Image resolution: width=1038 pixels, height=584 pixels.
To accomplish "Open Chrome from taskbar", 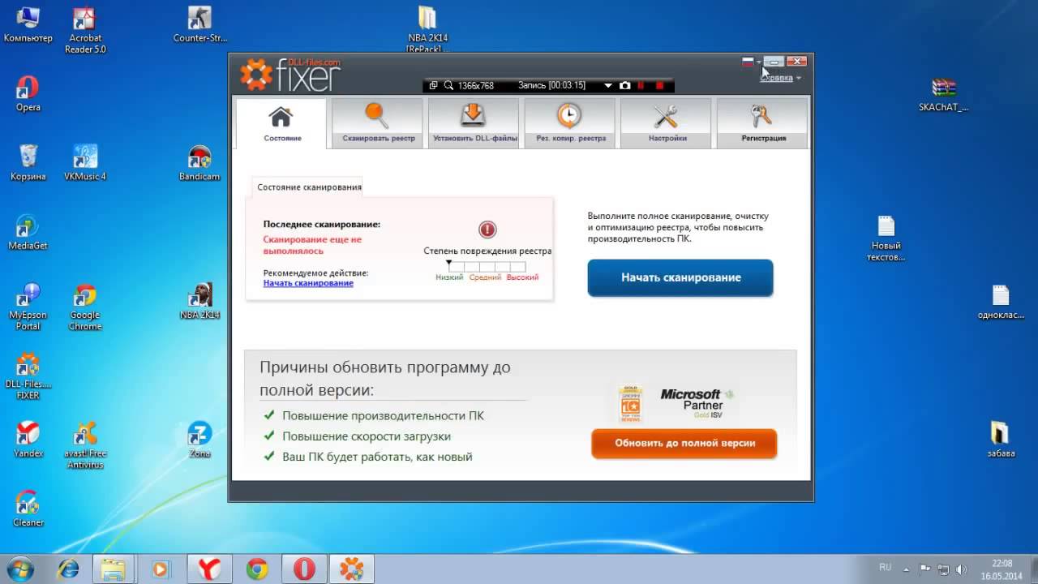I will coord(257,569).
